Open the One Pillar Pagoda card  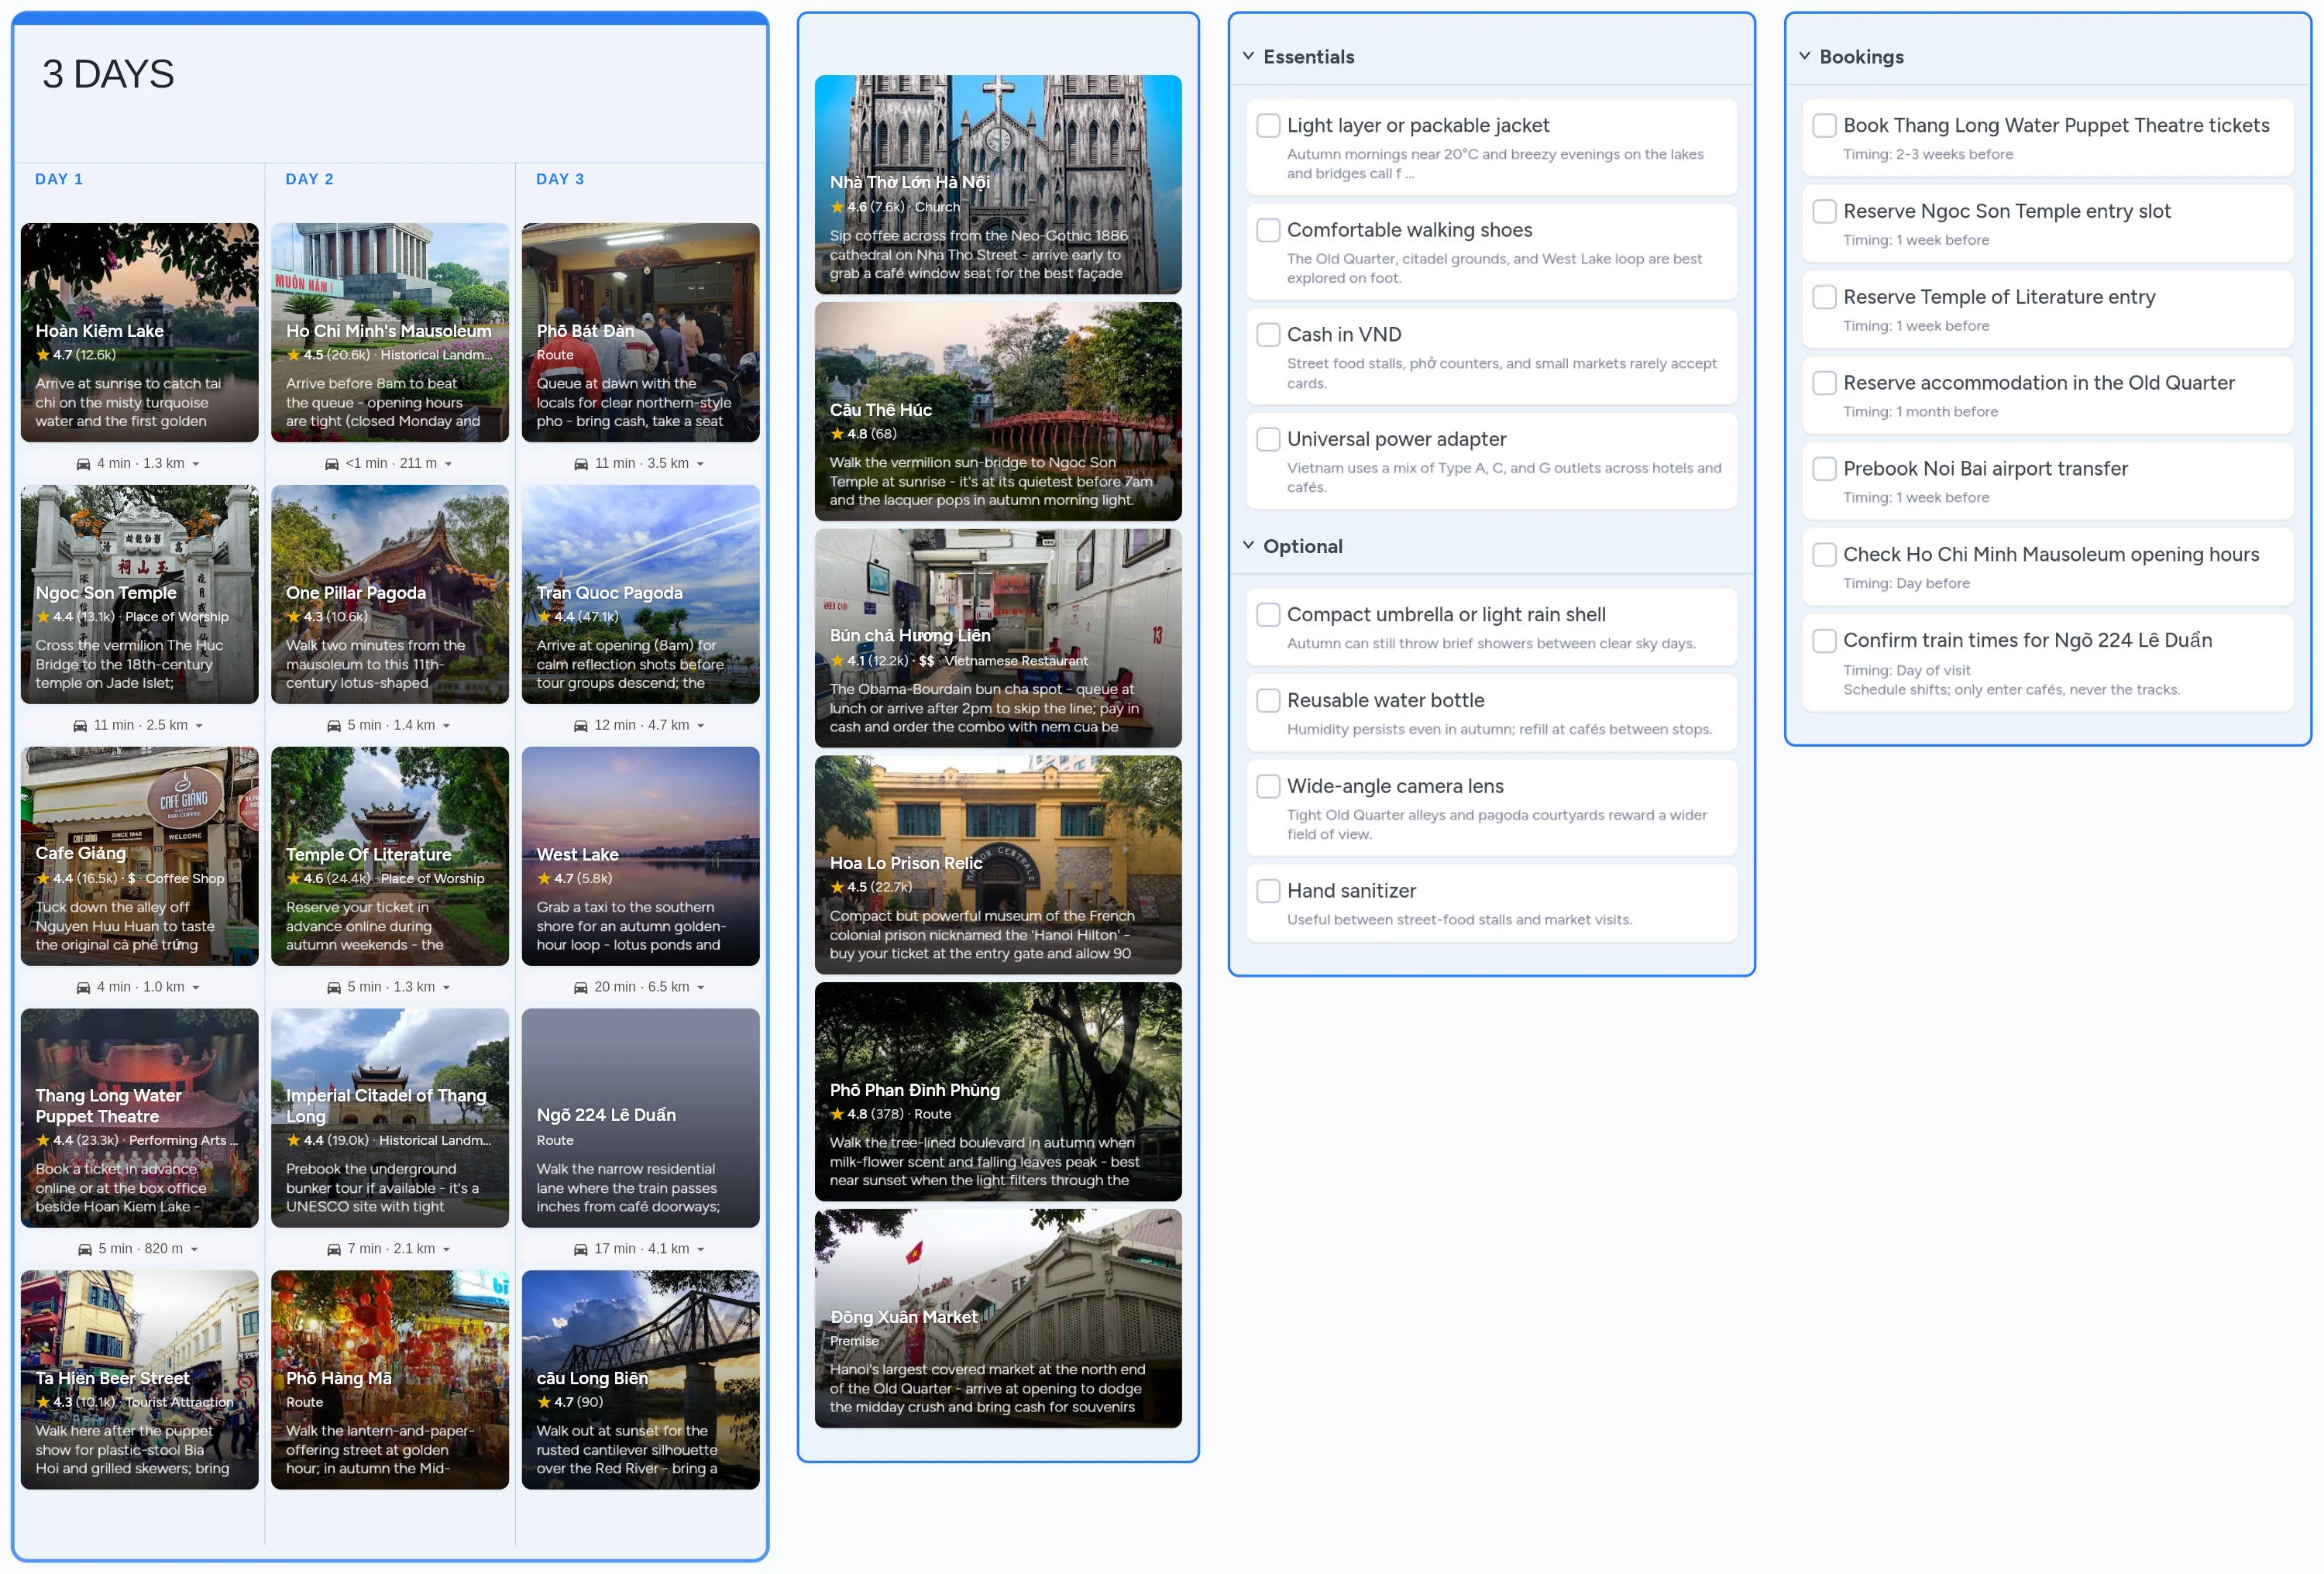pos(390,595)
